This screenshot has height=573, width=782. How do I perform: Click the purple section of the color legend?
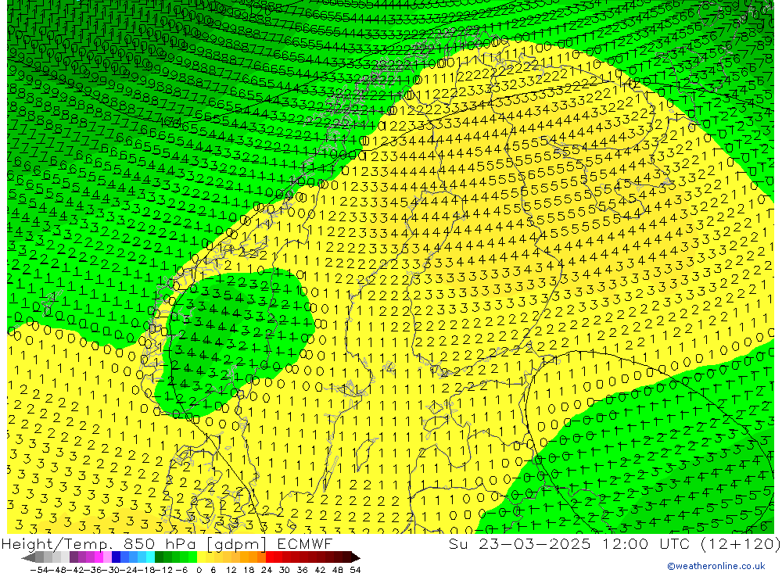82,557
